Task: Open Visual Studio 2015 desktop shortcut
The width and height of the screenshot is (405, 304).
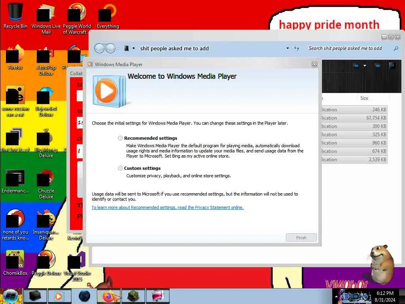Action: tap(77, 266)
